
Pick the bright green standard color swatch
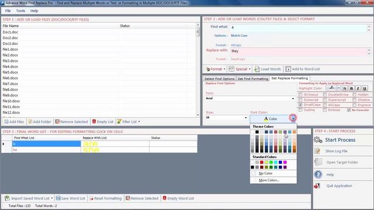click(271, 162)
